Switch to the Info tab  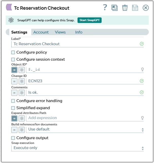click(79, 32)
